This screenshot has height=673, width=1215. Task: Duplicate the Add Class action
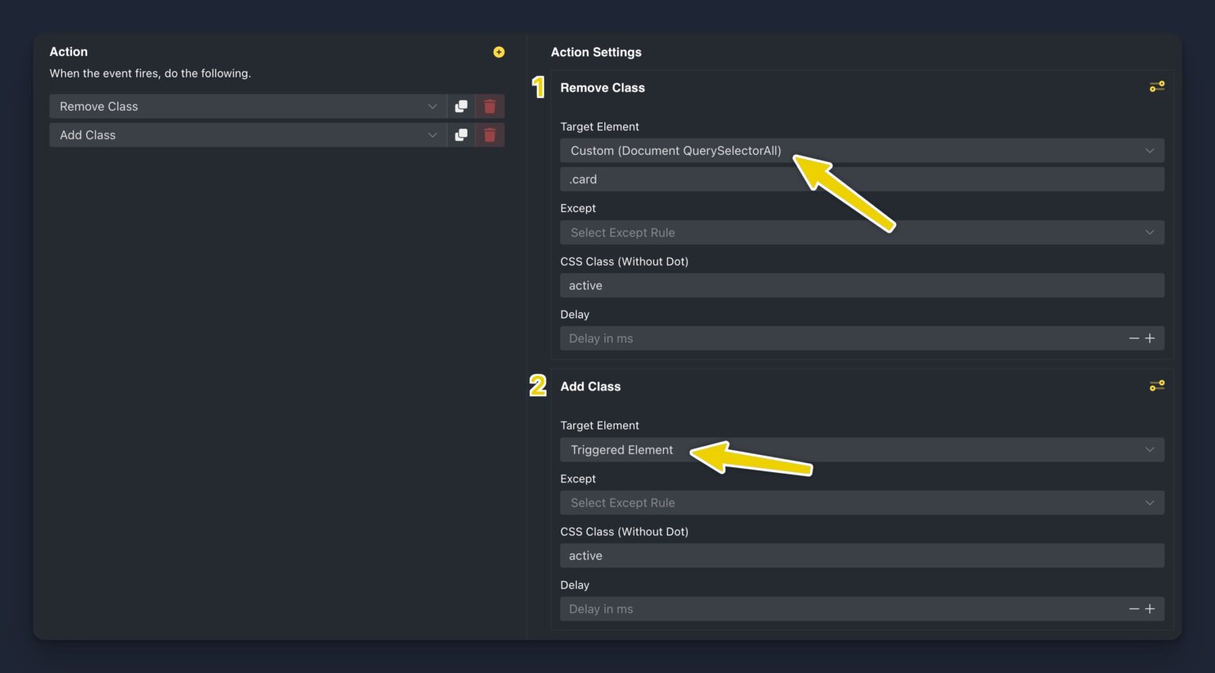pos(461,134)
